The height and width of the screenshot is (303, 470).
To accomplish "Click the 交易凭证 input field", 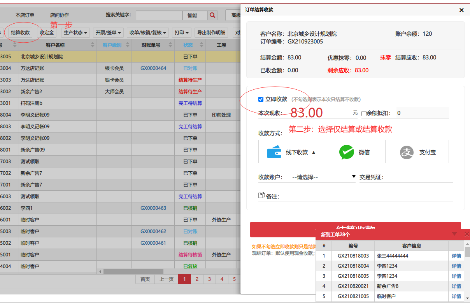I will [x=419, y=177].
